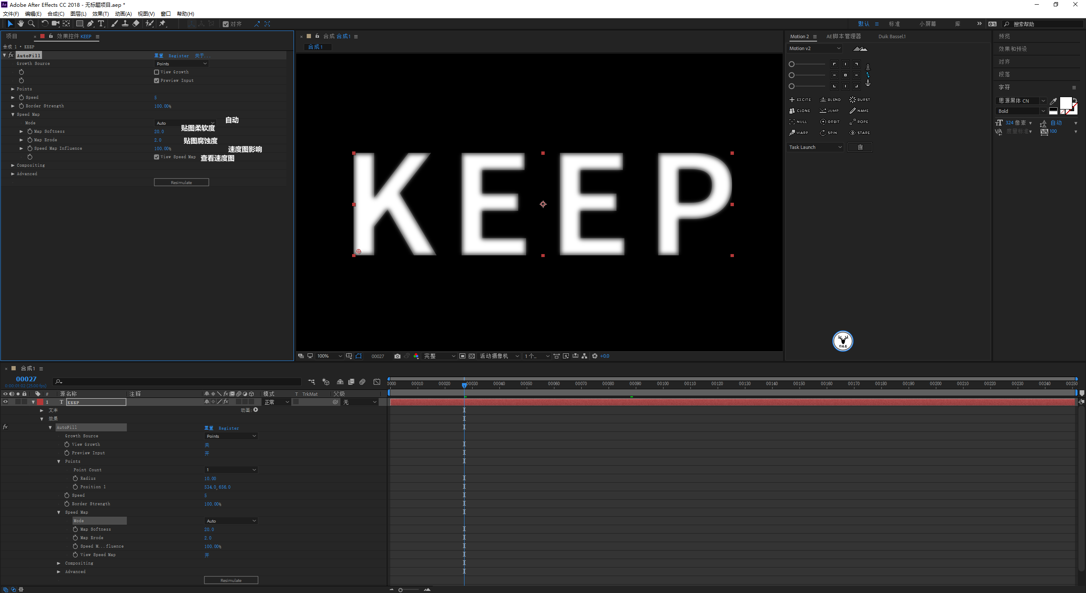Click the snapshot camera icon in viewer

(x=397, y=356)
